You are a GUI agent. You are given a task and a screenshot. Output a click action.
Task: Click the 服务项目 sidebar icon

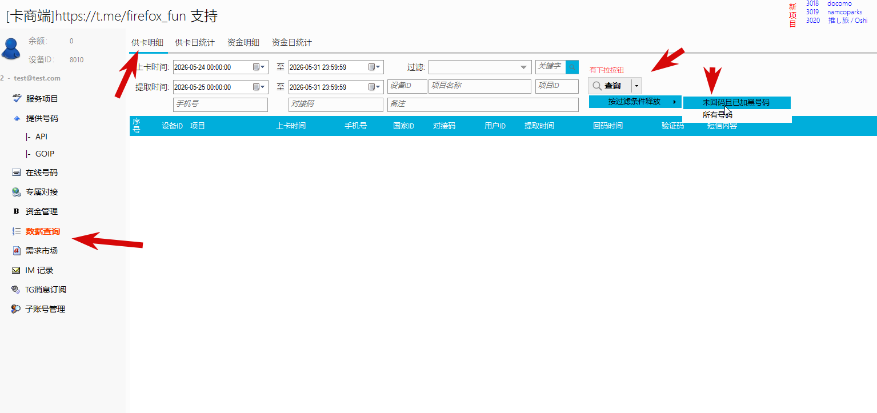(17, 98)
